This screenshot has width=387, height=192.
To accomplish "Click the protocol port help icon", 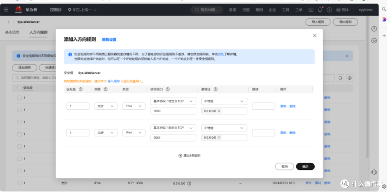I will (x=168, y=89).
